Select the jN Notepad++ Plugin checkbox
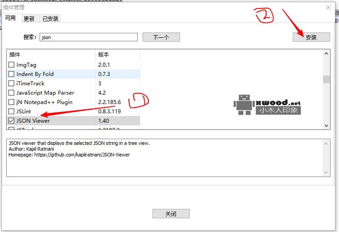Screen dimensions: 339x232 [x=11, y=102]
